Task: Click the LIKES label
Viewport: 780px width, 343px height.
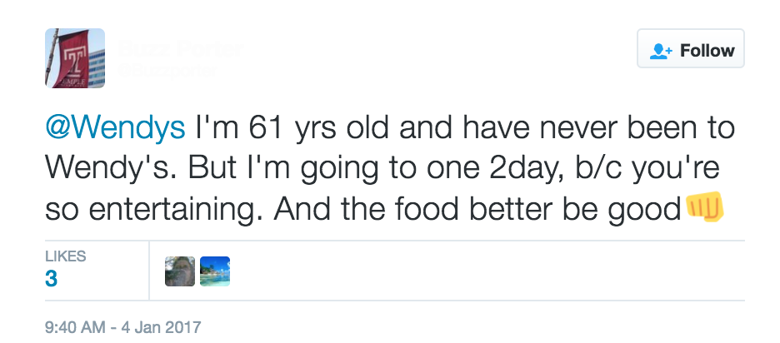Action: (x=66, y=256)
